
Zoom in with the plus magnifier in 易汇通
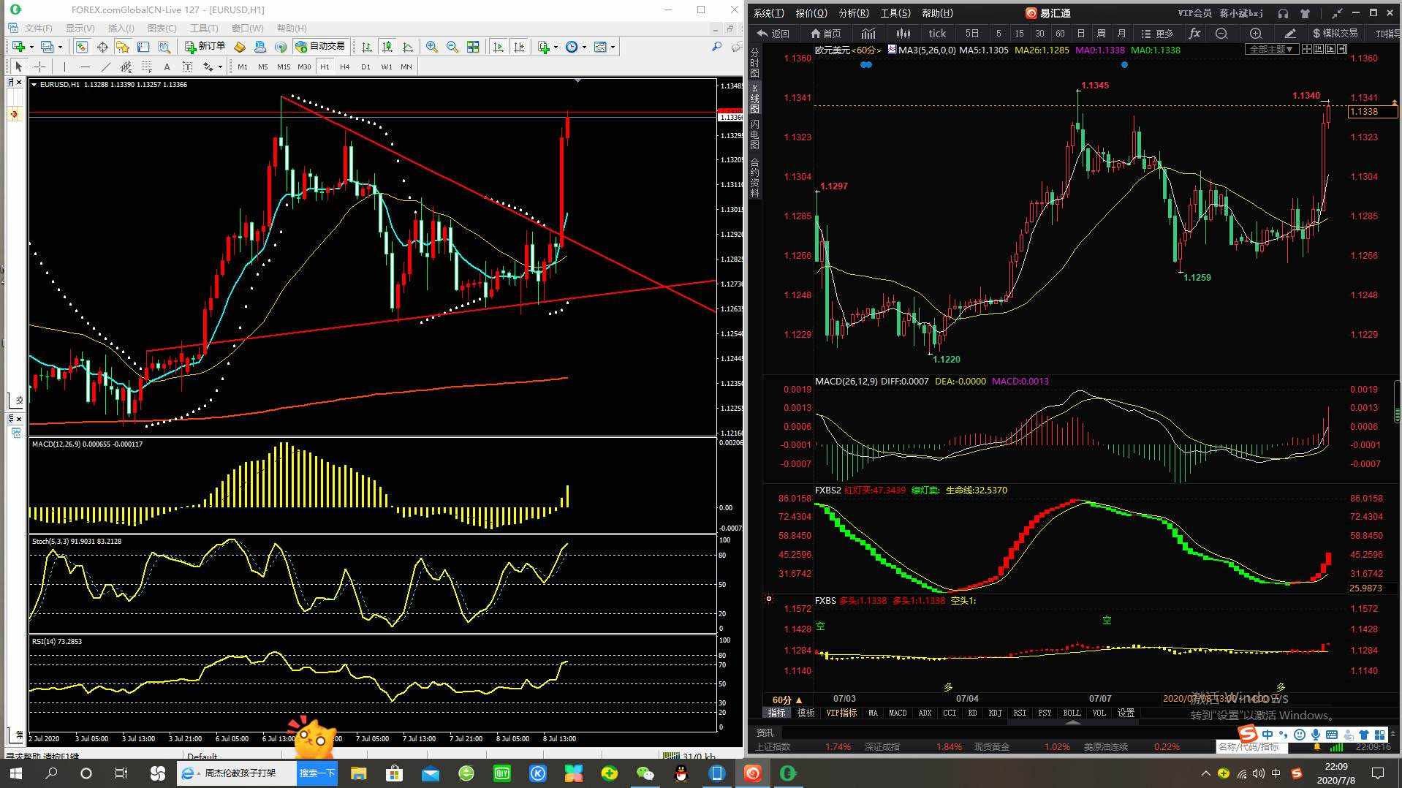[x=1255, y=34]
